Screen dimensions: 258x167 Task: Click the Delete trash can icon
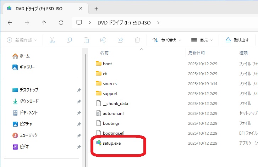pos(137,40)
